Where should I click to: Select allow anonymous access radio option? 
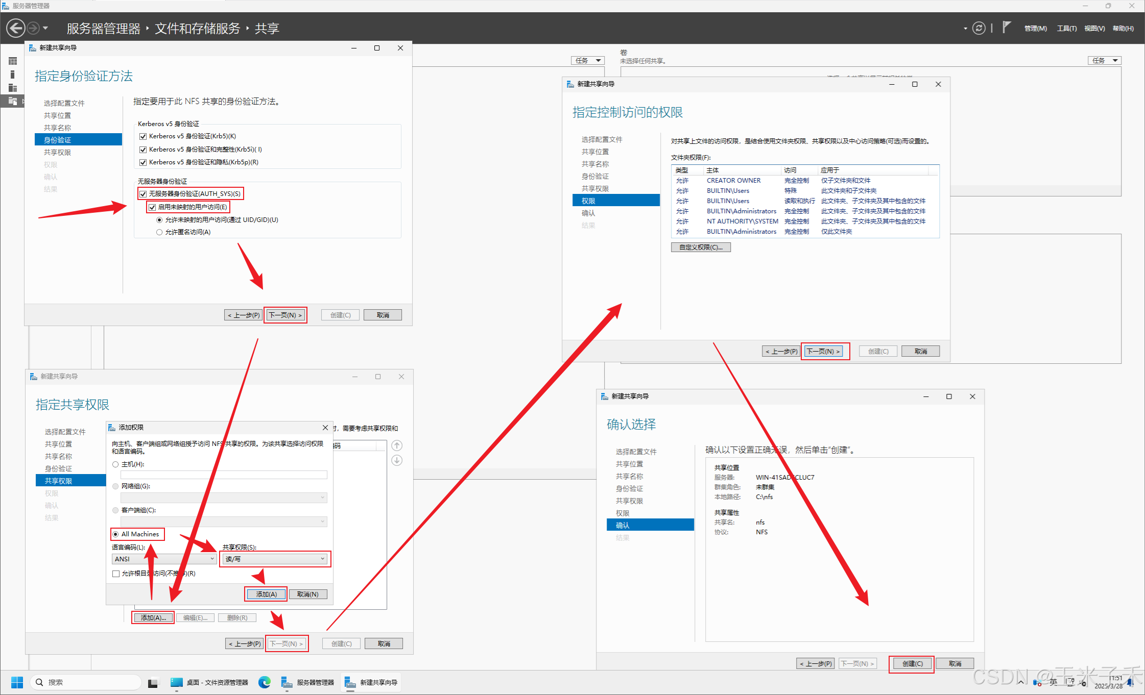point(159,232)
